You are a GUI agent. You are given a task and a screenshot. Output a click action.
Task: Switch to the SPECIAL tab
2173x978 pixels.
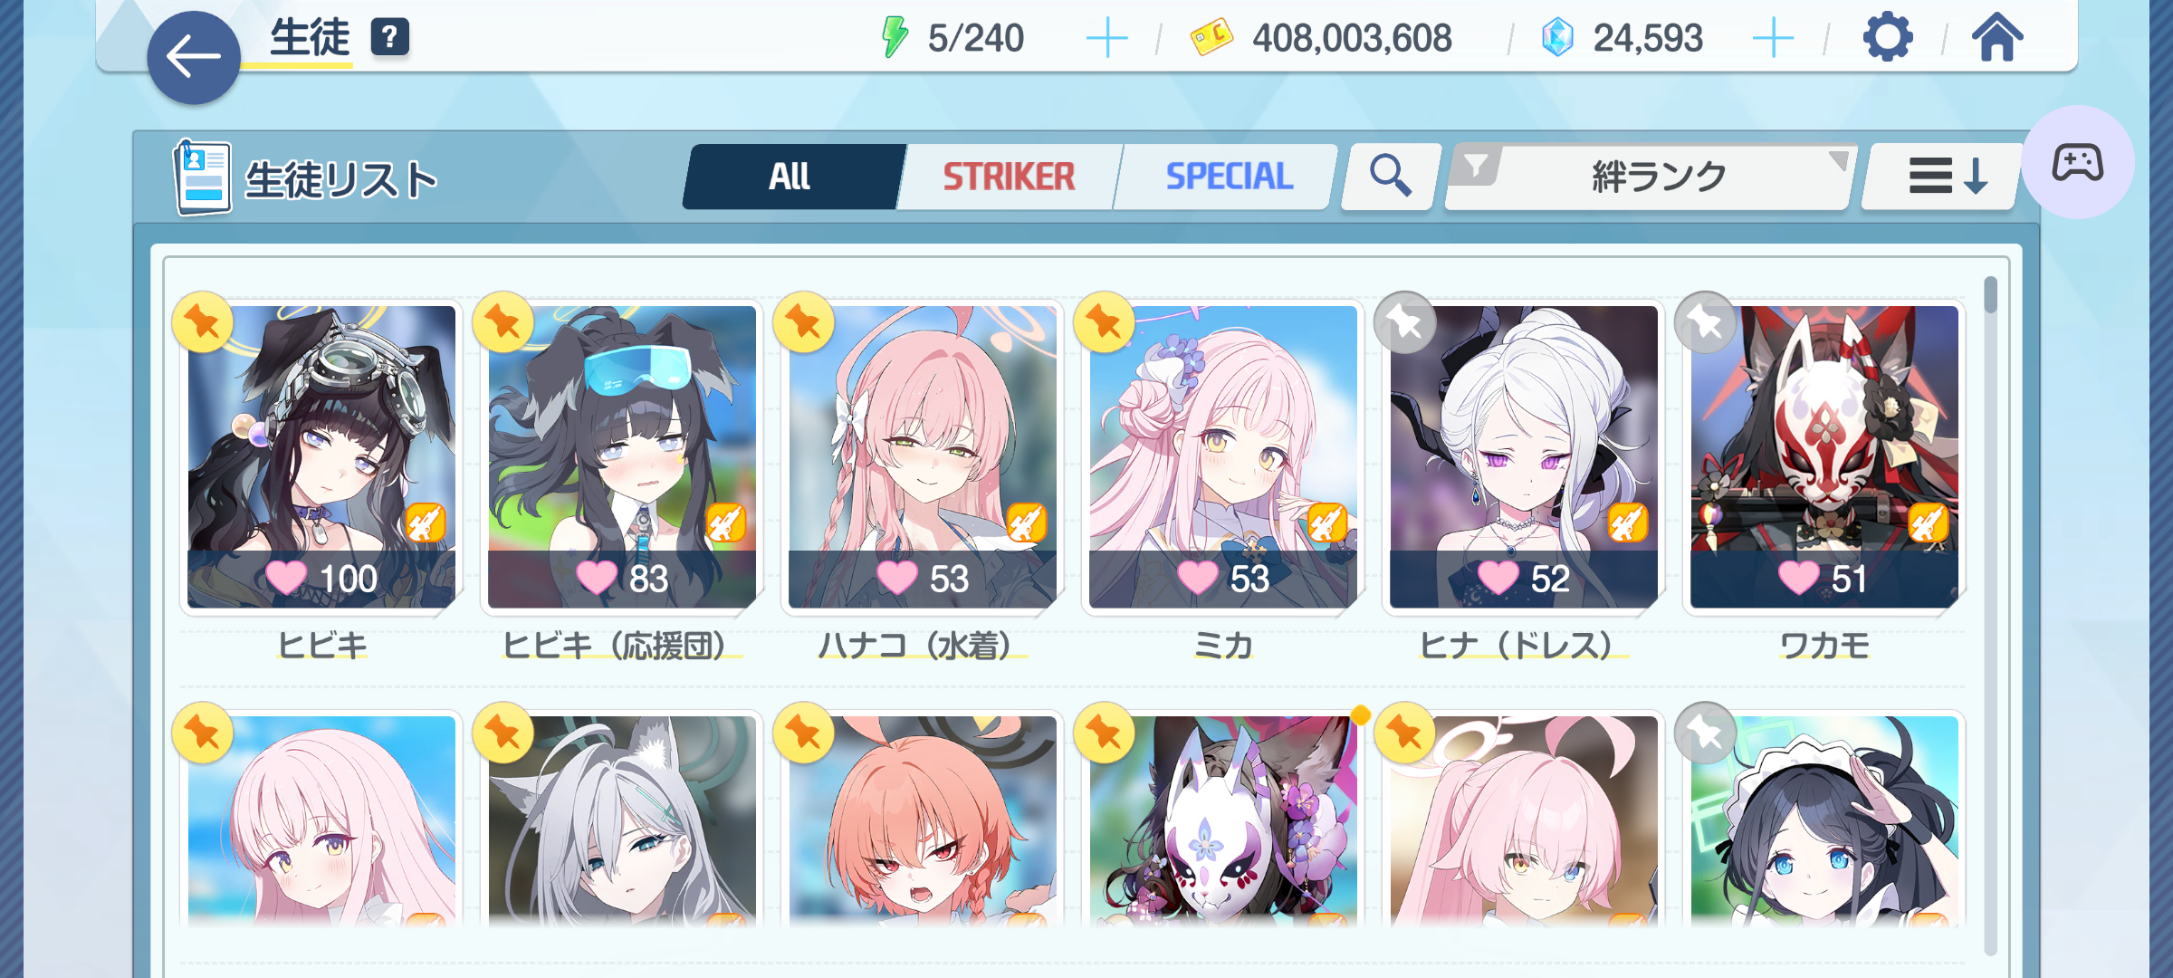pos(1228,177)
